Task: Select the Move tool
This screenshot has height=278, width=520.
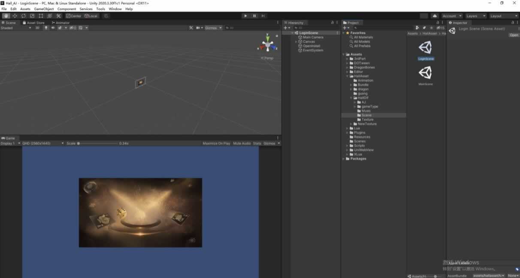Action: coord(15,16)
